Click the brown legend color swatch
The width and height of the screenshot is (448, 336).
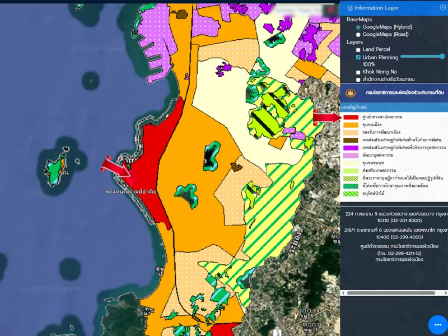pos(351,140)
